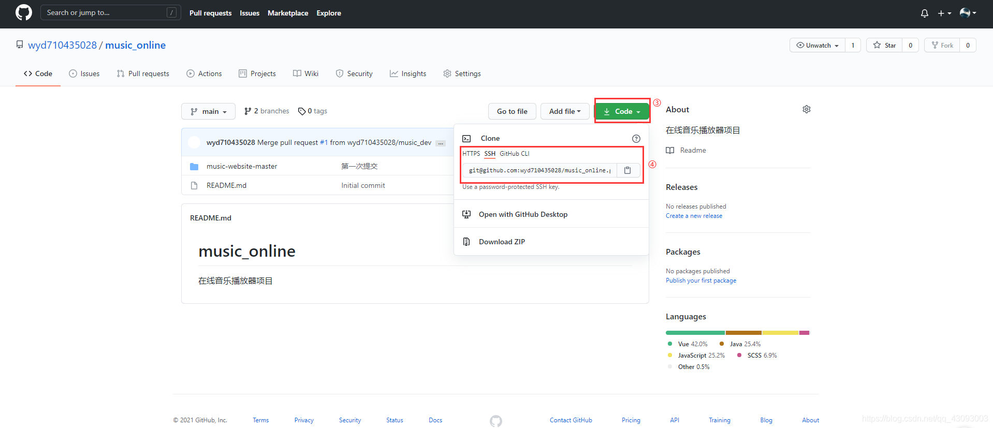Star the repository
Screen dimensions: 993x428
click(x=884, y=45)
